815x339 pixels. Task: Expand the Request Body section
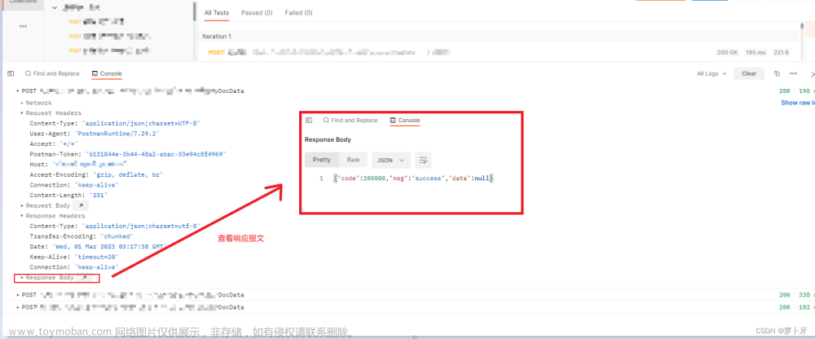click(22, 206)
